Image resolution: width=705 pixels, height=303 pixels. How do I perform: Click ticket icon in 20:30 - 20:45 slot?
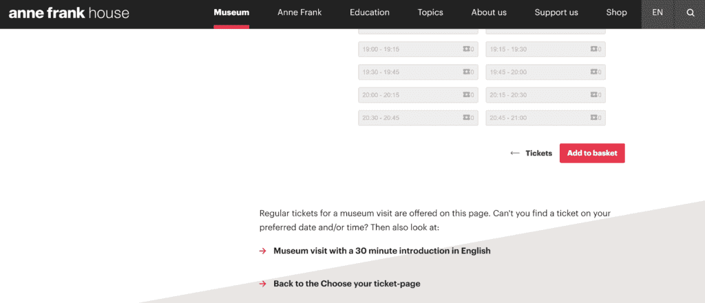(x=467, y=118)
